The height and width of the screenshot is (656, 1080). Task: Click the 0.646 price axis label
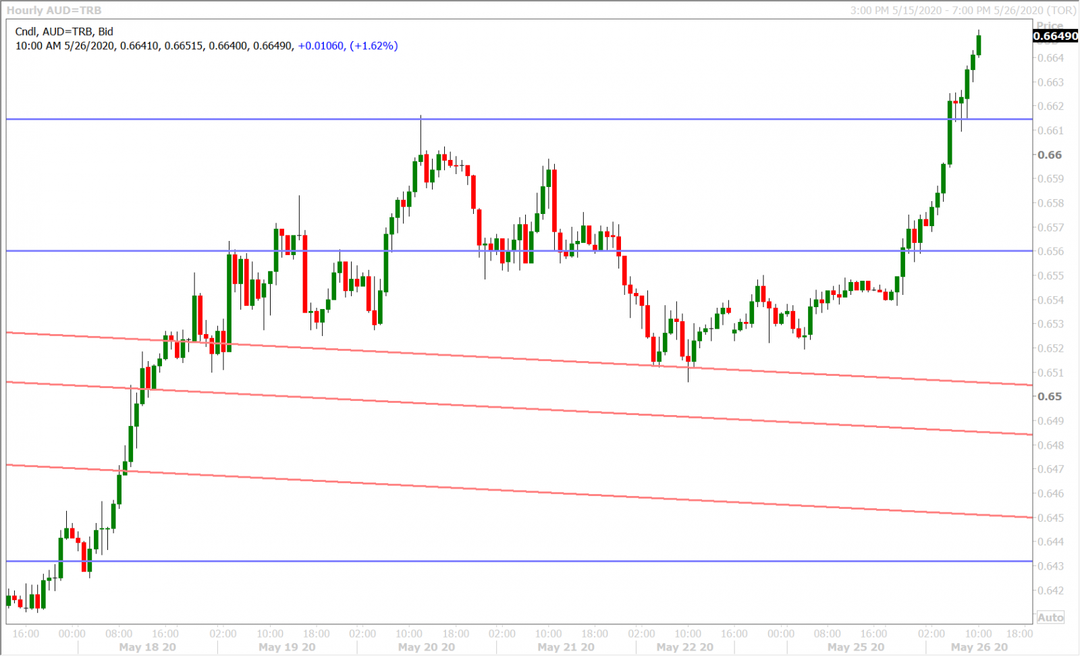[x=1051, y=493]
